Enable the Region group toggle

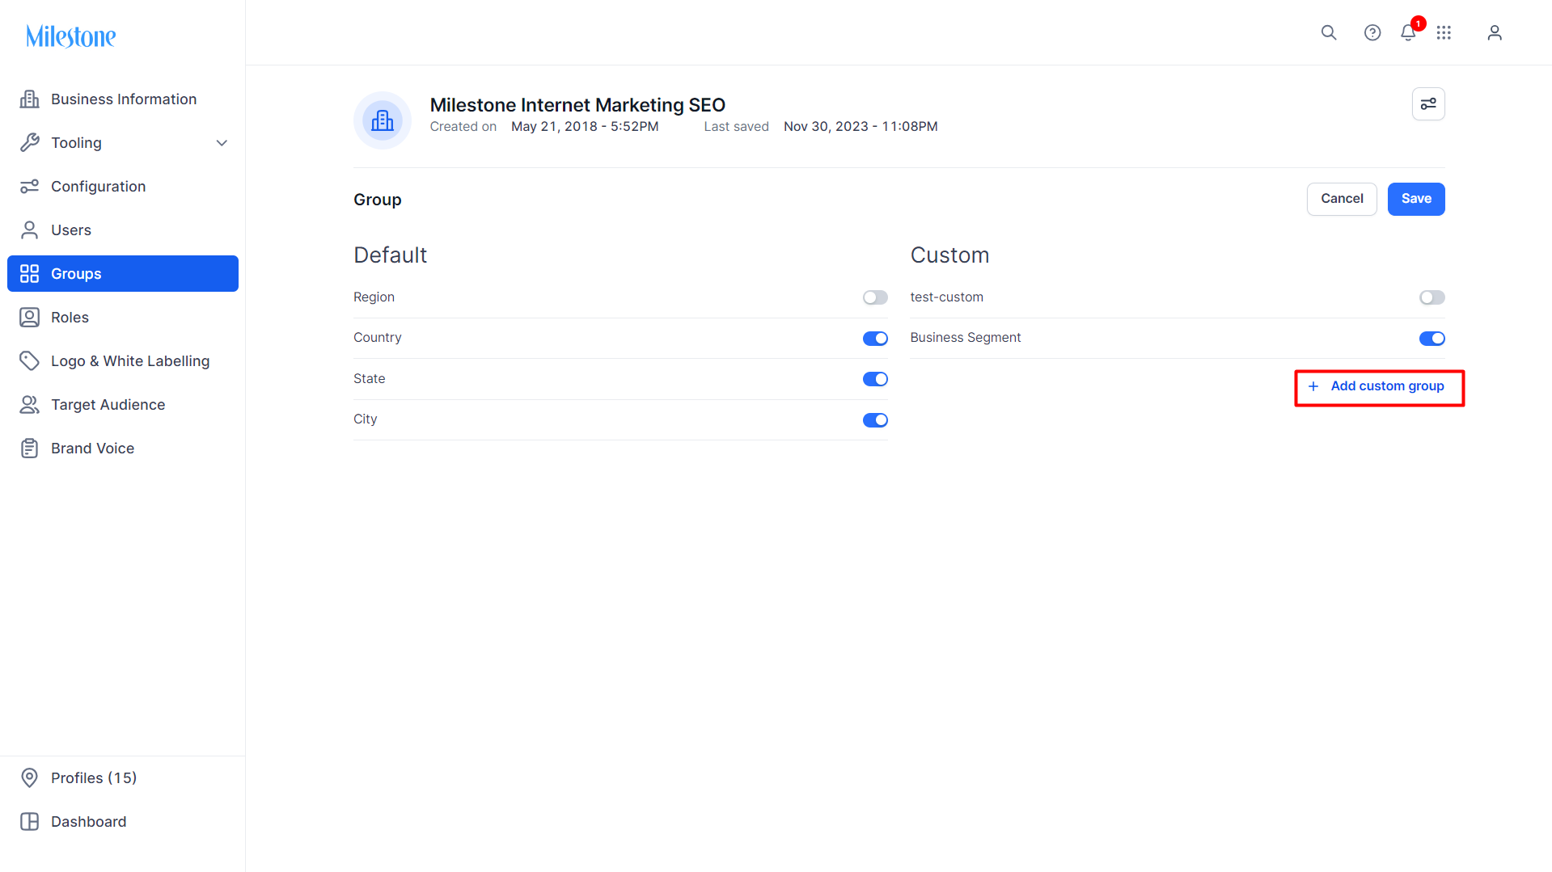[875, 297]
